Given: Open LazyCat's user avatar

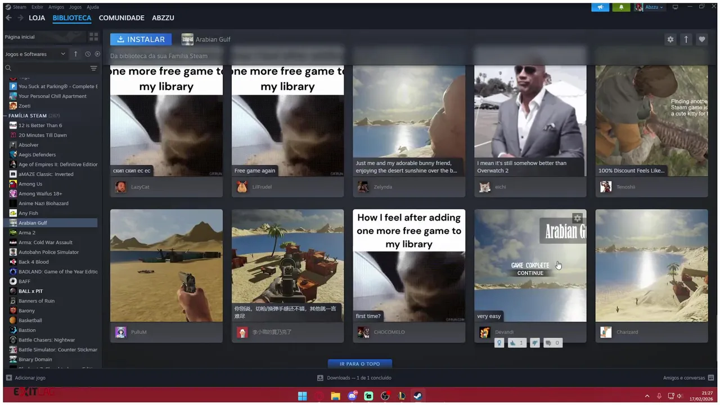Looking at the screenshot, I should [121, 187].
